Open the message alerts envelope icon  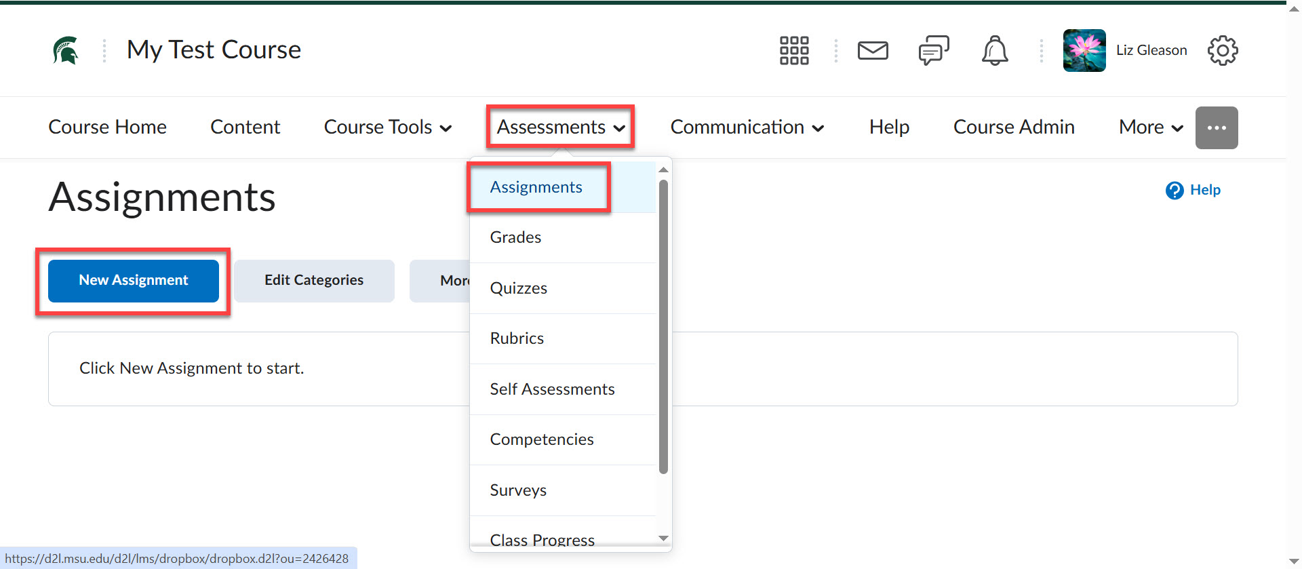coord(872,50)
